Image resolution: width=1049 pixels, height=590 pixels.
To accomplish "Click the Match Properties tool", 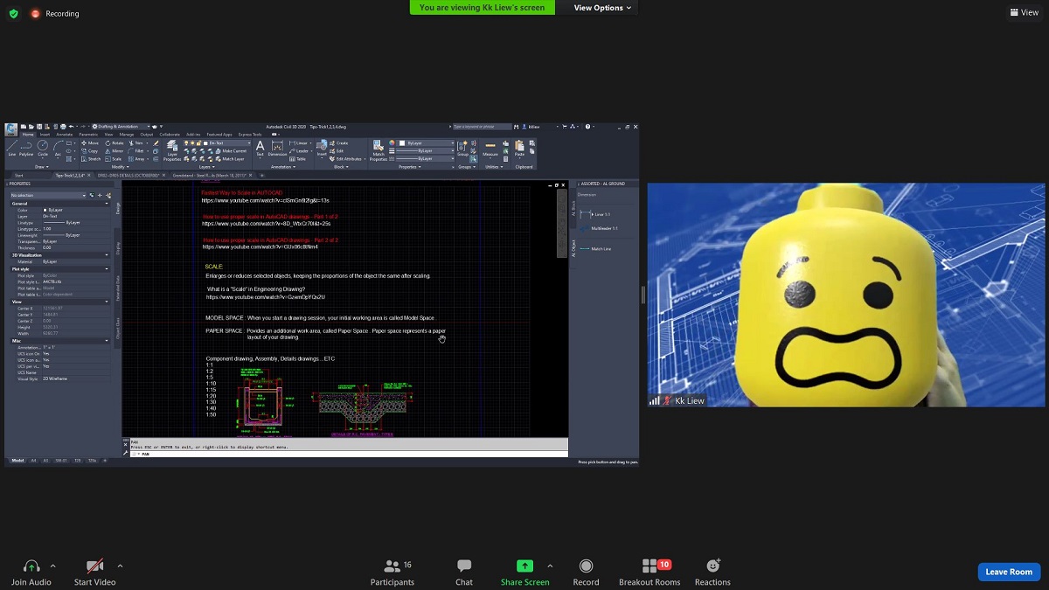I will click(379, 149).
